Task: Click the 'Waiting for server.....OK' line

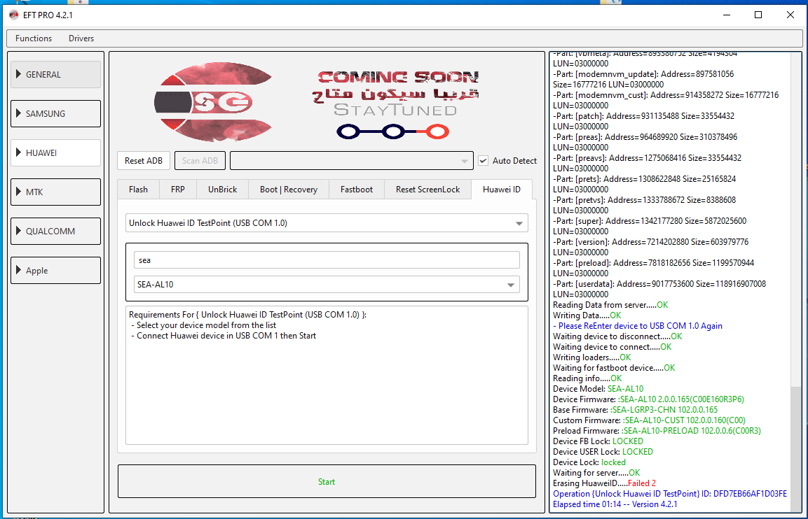Action: pos(596,472)
